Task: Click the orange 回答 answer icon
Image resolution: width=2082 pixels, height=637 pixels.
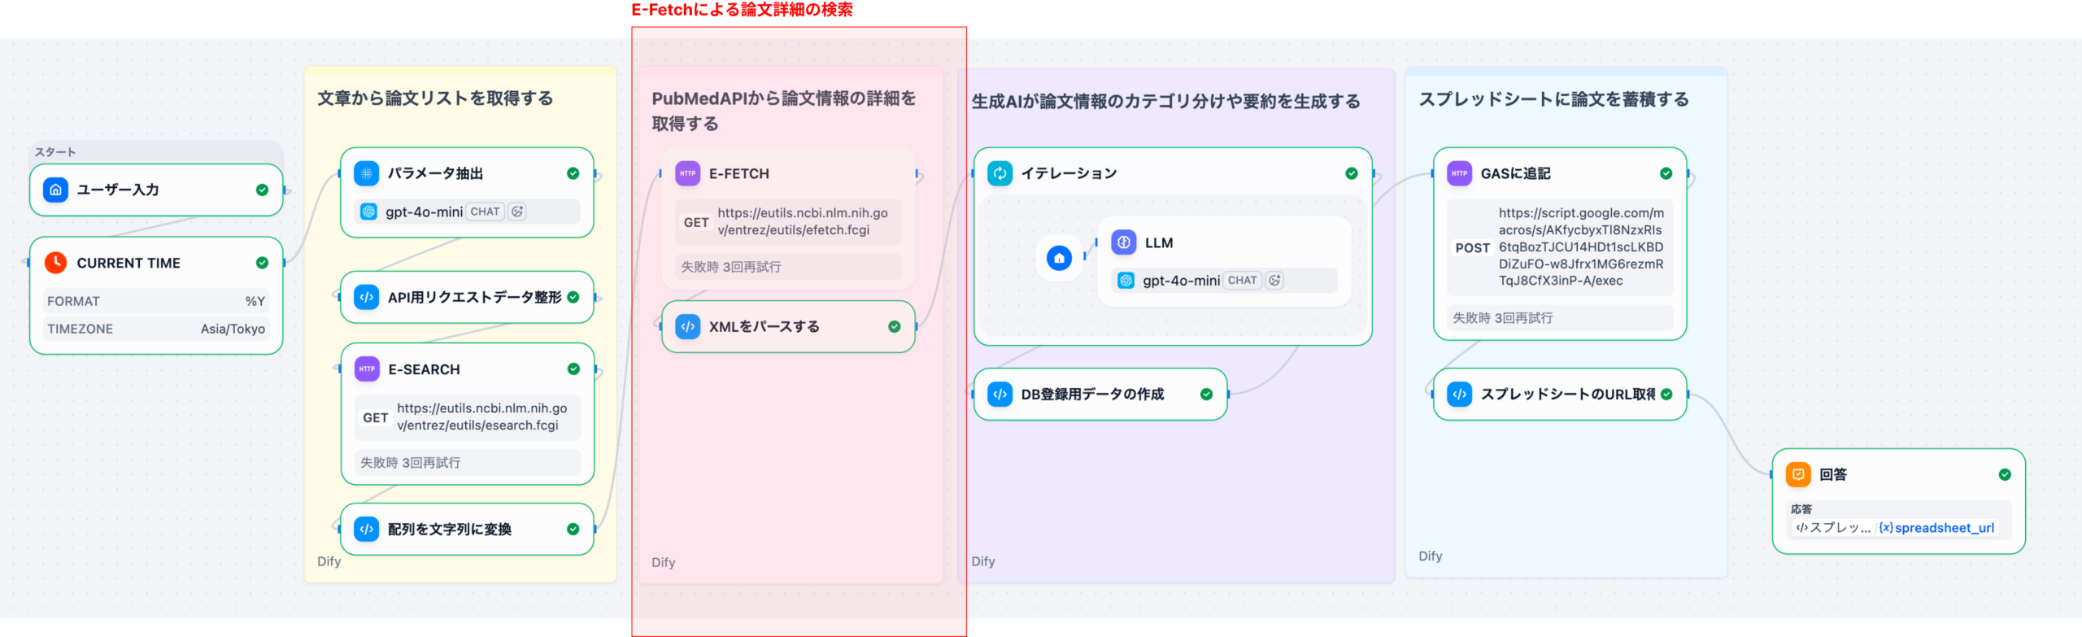Action: pyautogui.click(x=1798, y=474)
